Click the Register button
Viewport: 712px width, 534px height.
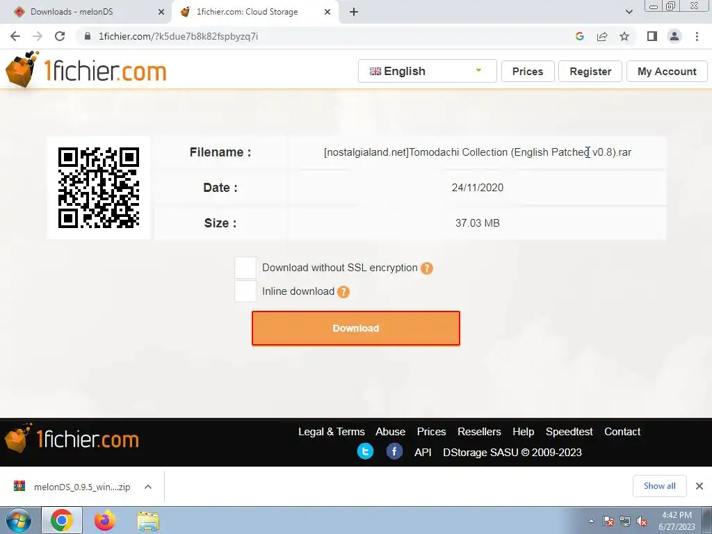click(590, 72)
